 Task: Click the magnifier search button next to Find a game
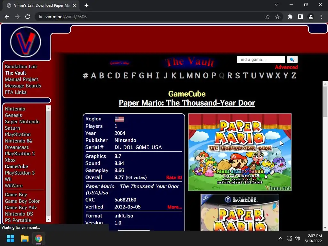point(292,59)
